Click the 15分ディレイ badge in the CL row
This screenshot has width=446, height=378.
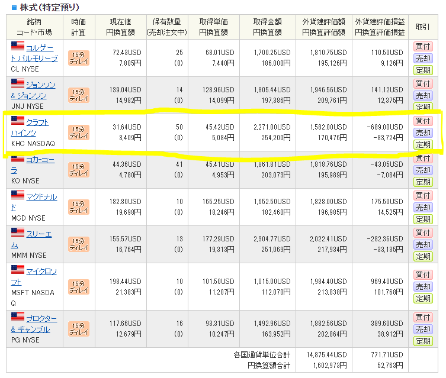(x=78, y=57)
